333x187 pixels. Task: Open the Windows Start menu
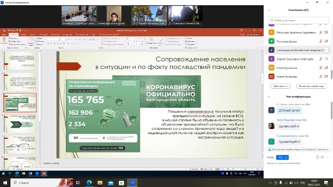coord(5,183)
